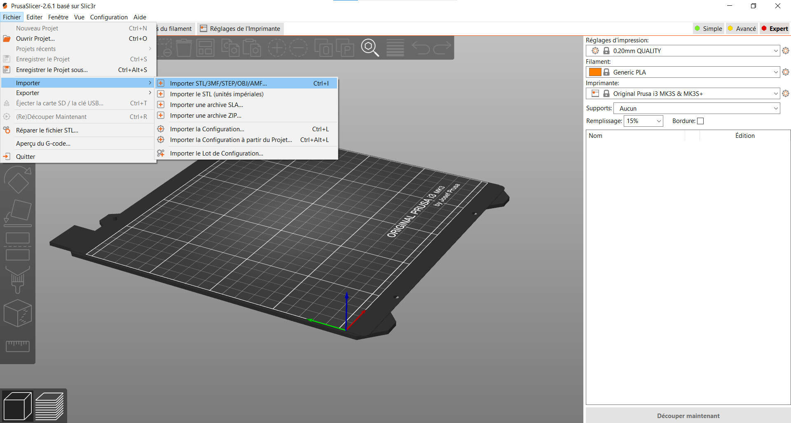Choose Importer la Configuration à partir du Projet...
This screenshot has width=791, height=423.
pyautogui.click(x=246, y=139)
